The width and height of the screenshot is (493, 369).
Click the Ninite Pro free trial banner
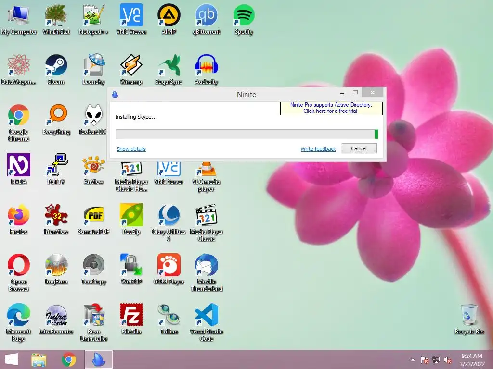click(x=331, y=108)
